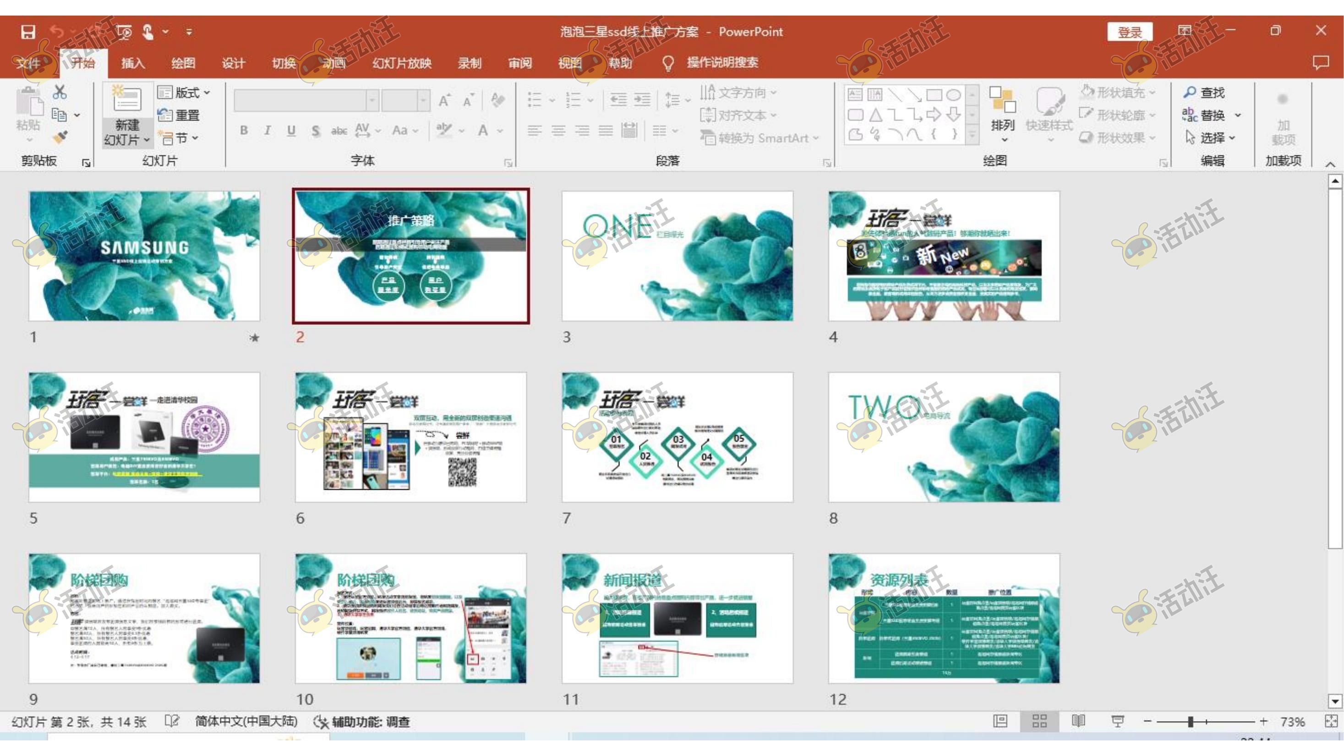
Task: Select slide 1 SAMSUNG thumbnail
Action: coord(144,256)
